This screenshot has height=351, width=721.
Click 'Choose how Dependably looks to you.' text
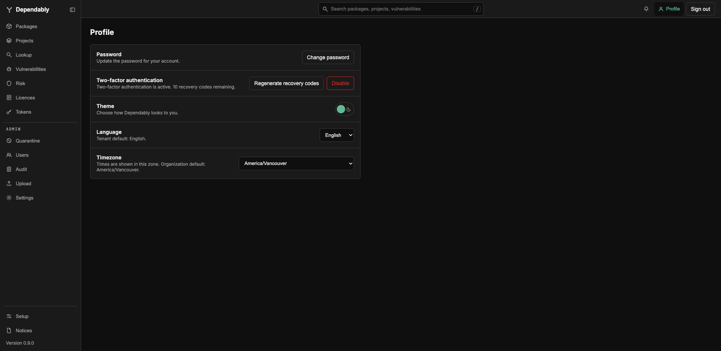137,113
